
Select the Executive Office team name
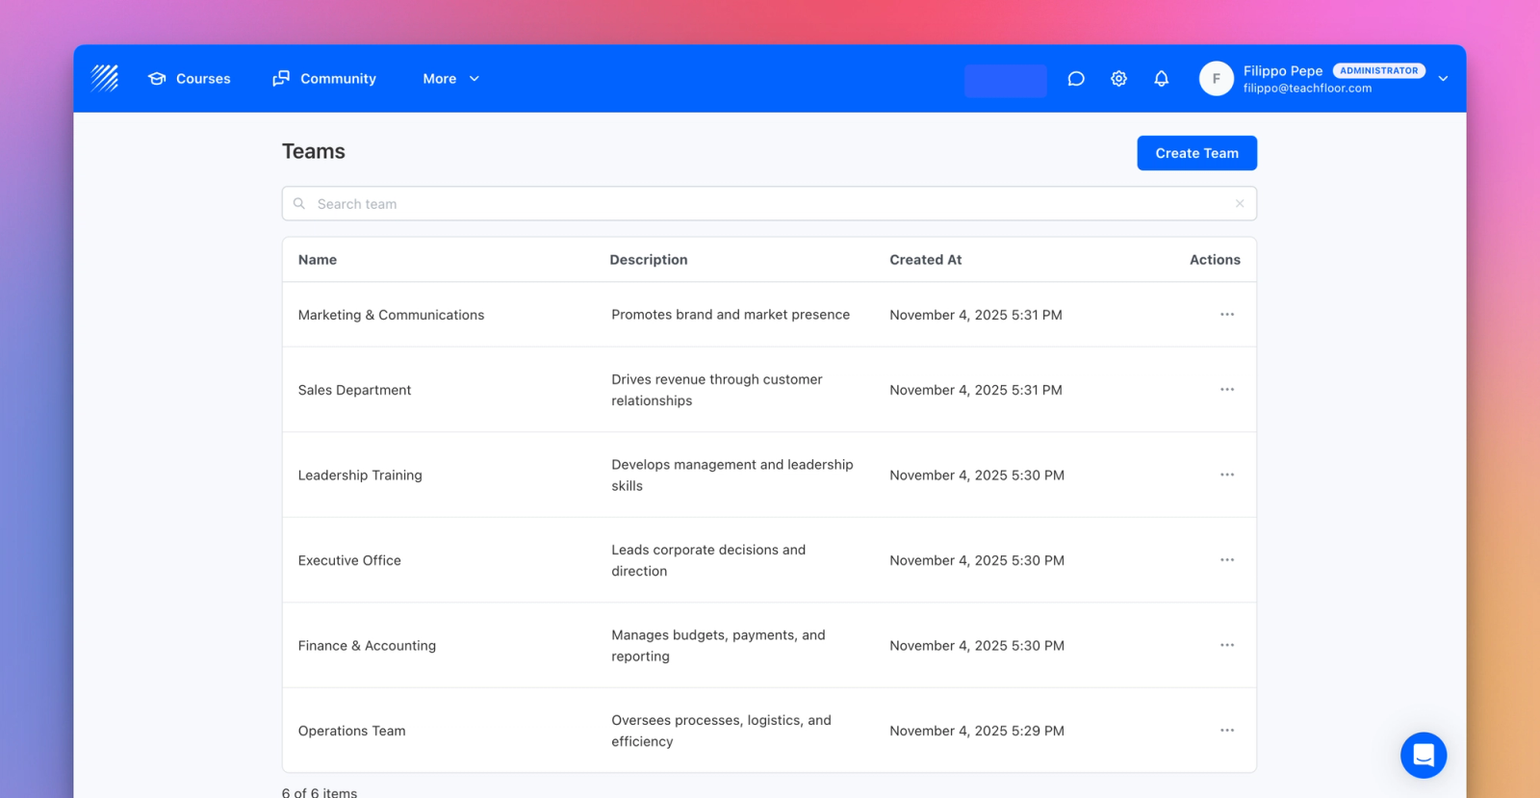349,560
